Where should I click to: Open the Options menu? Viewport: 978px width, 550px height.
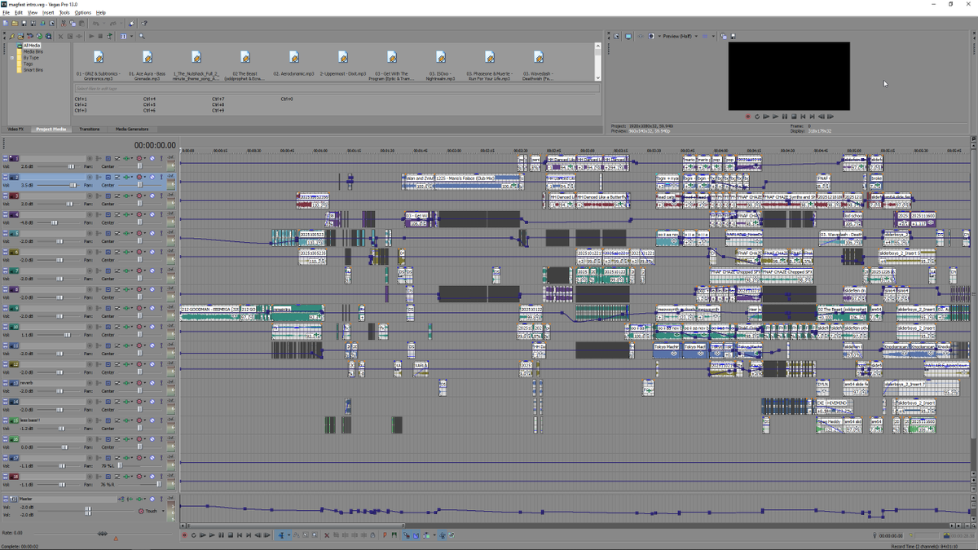click(82, 13)
